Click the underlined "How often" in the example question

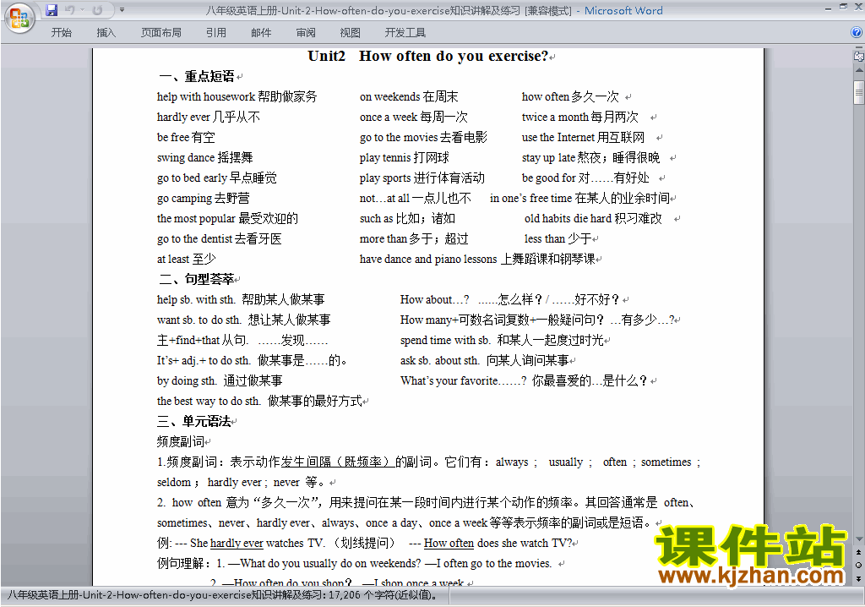(449, 543)
